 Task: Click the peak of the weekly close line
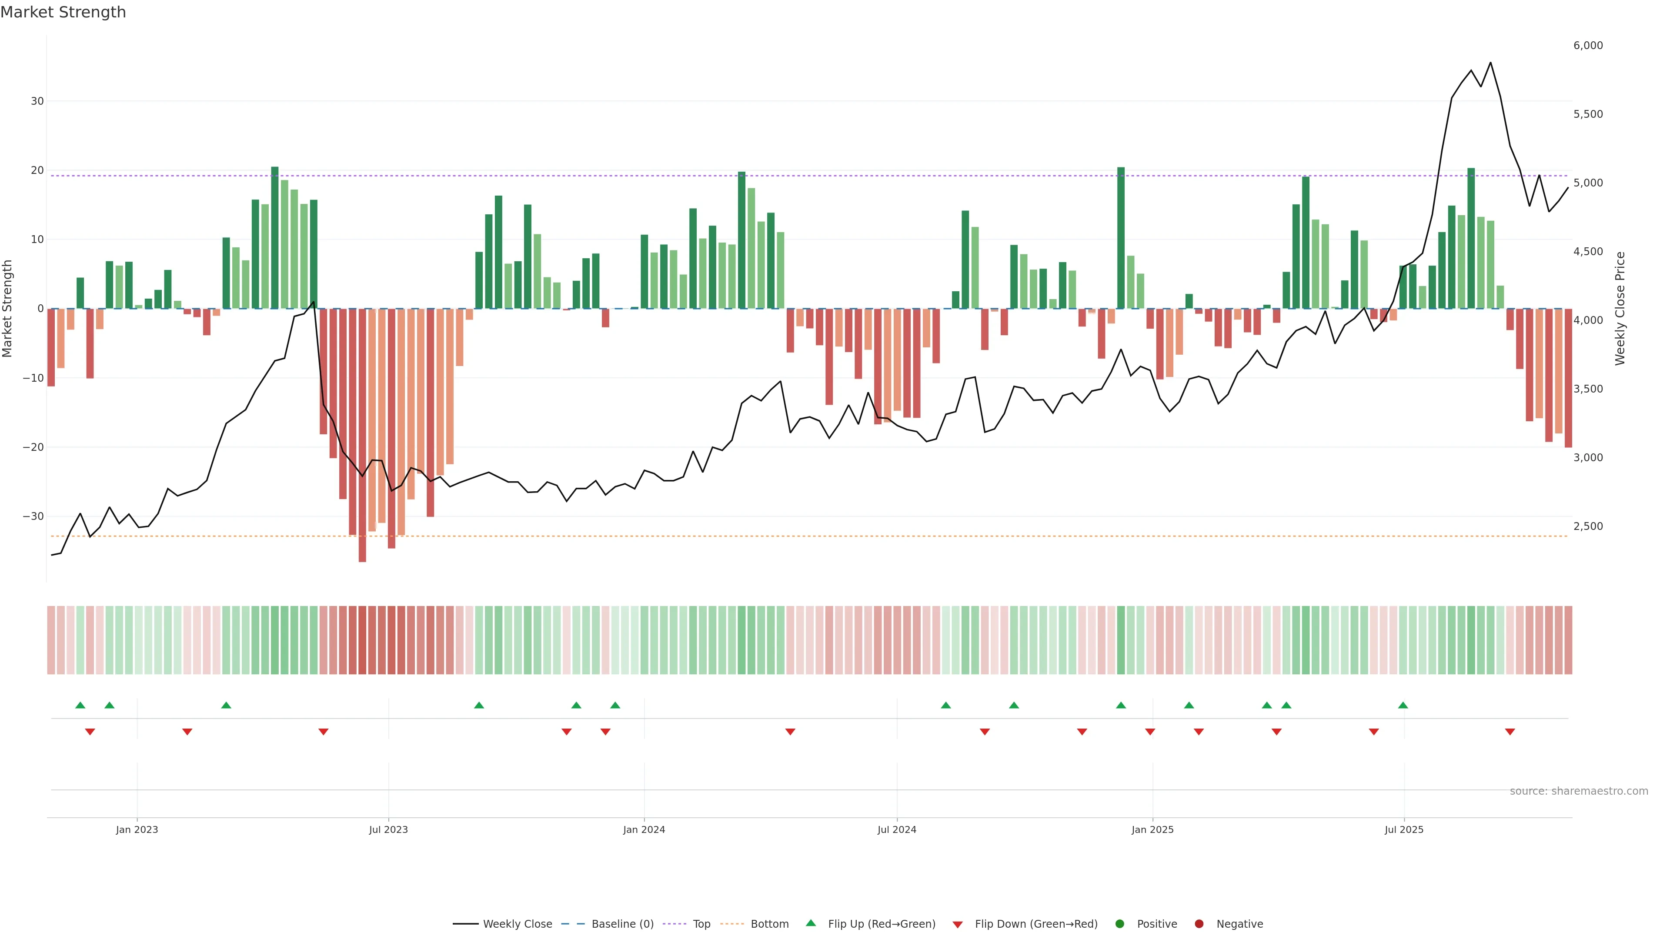click(1490, 63)
